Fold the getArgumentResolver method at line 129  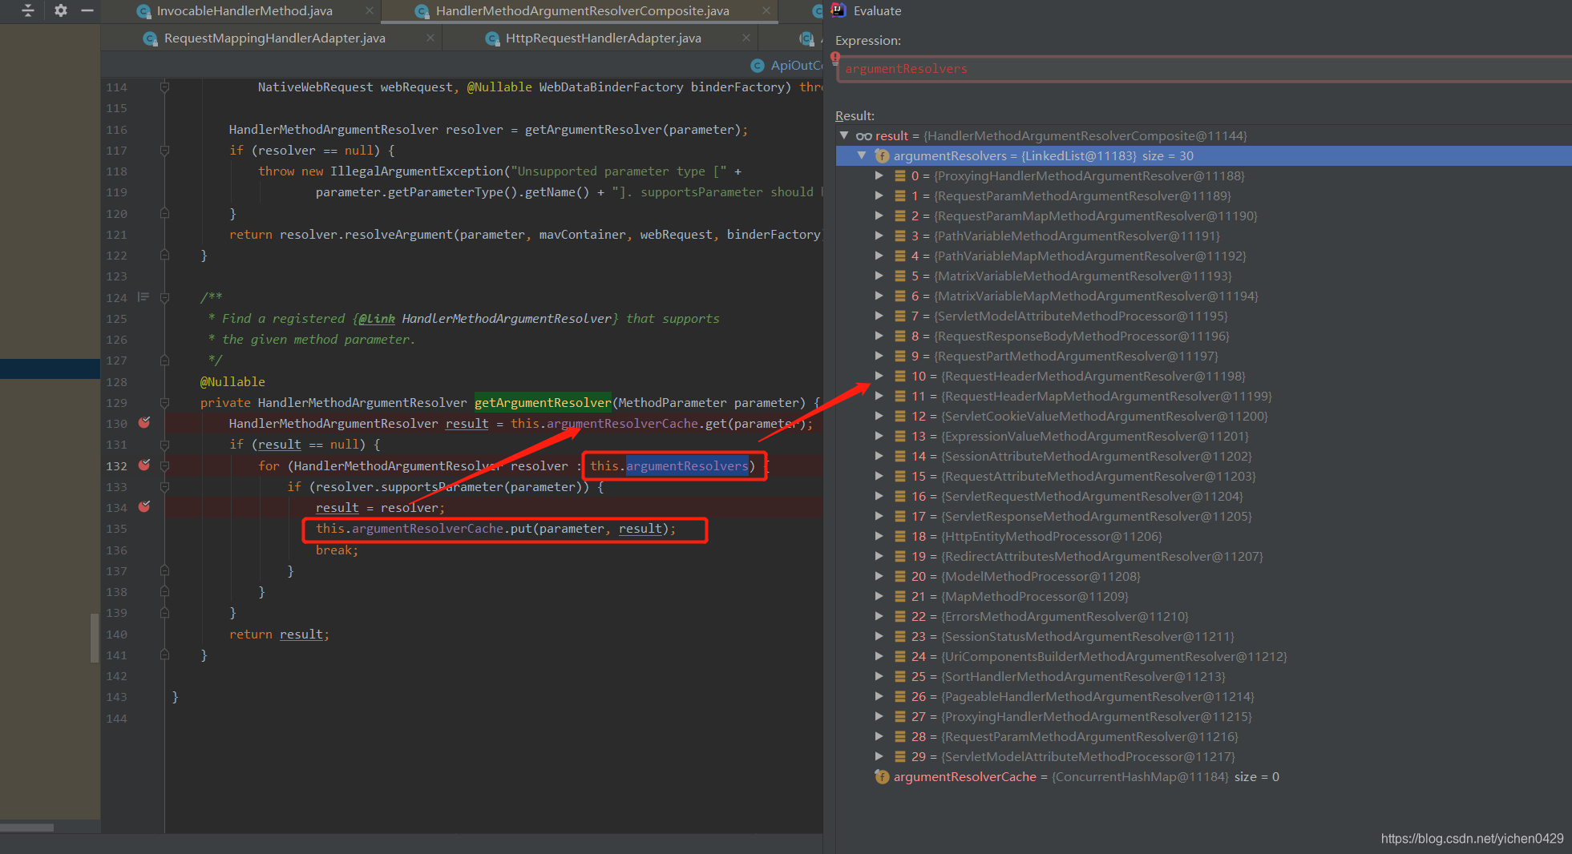[x=164, y=402]
